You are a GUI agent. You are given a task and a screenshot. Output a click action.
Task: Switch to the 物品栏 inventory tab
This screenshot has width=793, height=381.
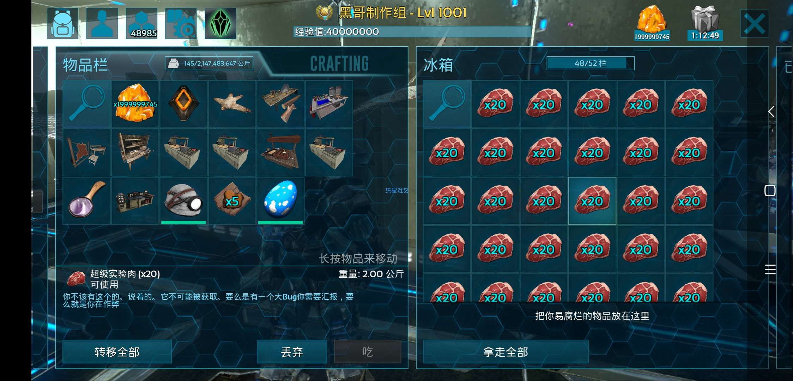(x=85, y=65)
